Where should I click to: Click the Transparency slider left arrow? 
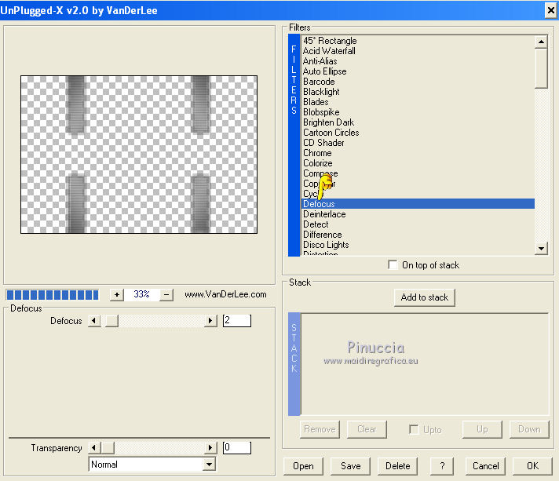click(94, 447)
